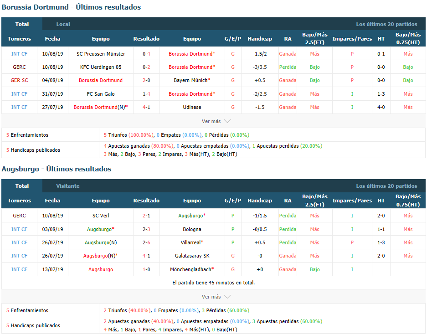
Task: Click the Fecha column header in the Augsburgo table
Action: (52, 201)
